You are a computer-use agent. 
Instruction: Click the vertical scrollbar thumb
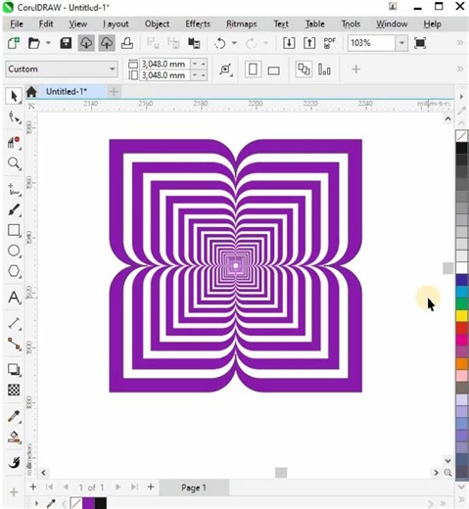tap(447, 268)
